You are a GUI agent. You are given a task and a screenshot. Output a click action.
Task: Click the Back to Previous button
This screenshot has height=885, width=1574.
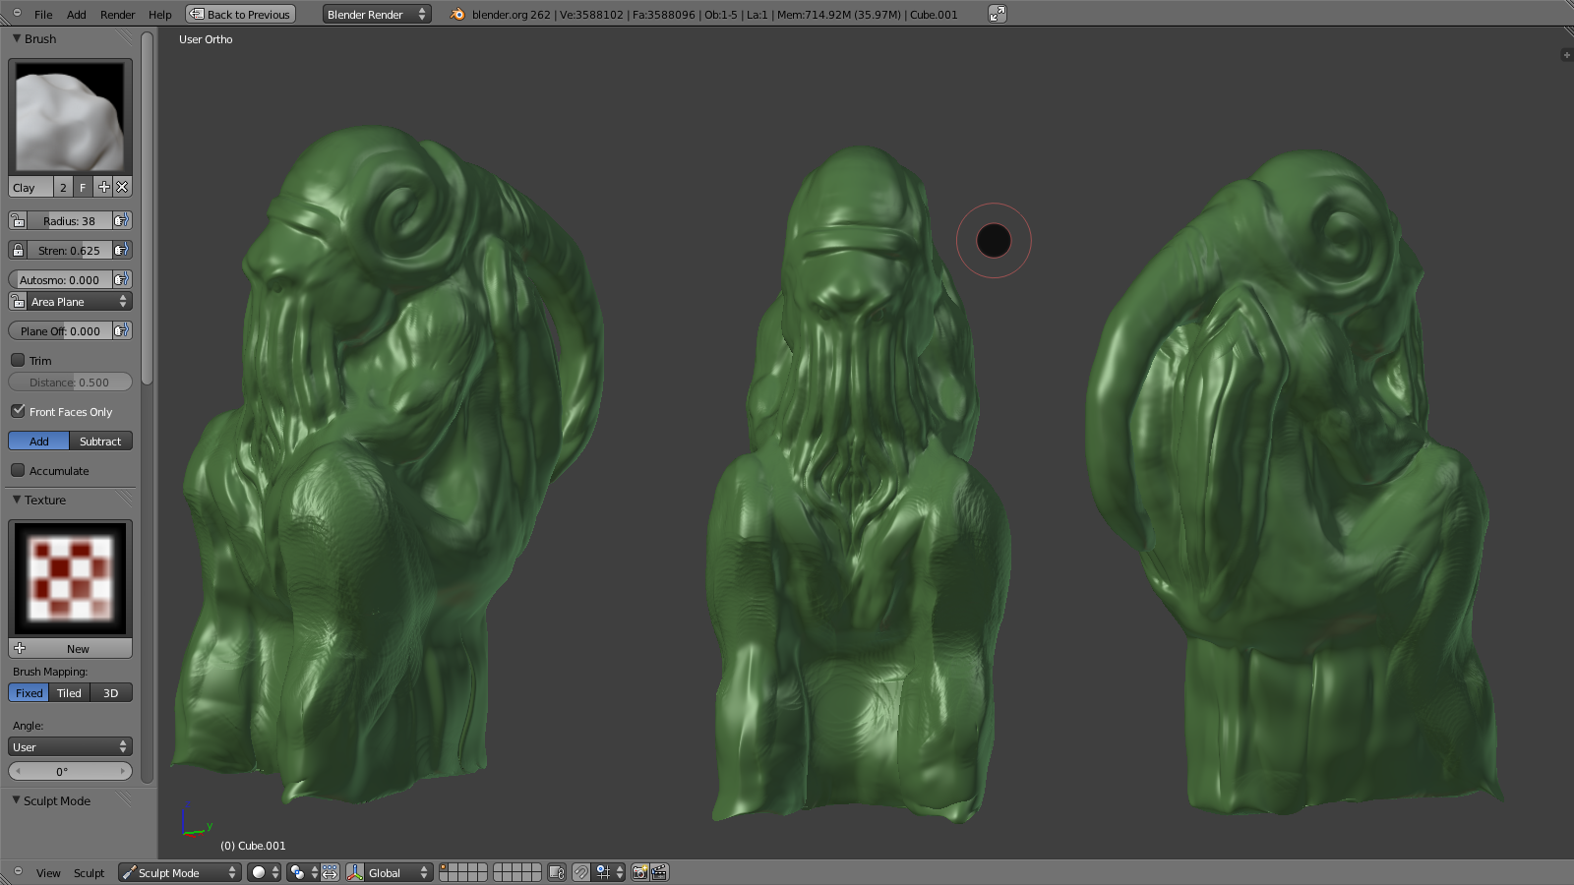click(241, 14)
